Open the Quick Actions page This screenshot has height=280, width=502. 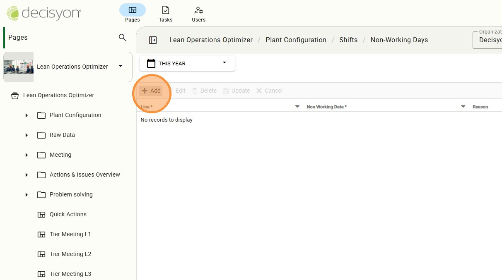[x=68, y=214]
